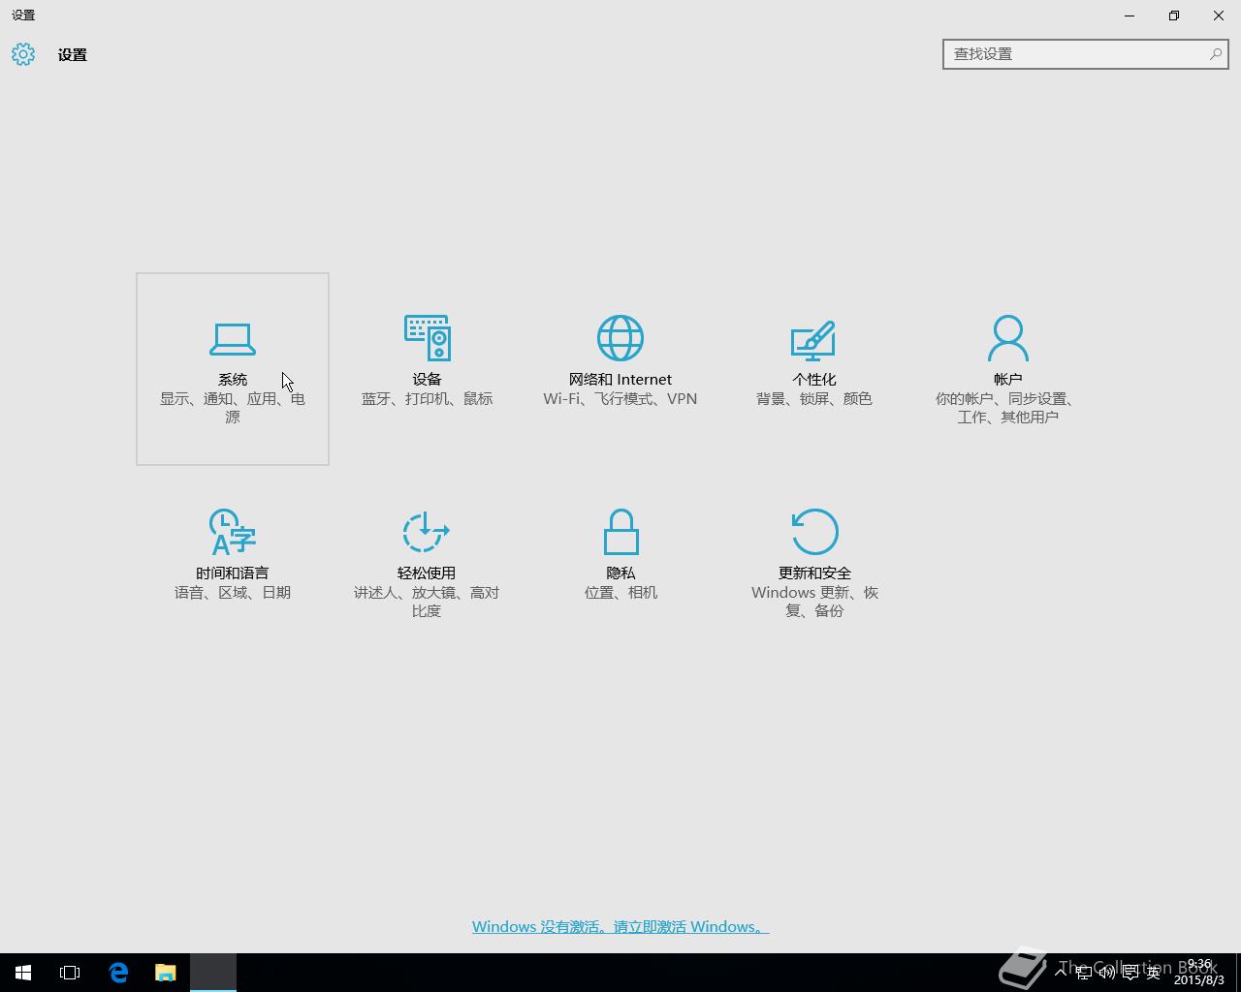The width and height of the screenshot is (1241, 992).
Task: Open the Action Center notifications icon
Action: coord(1130,972)
